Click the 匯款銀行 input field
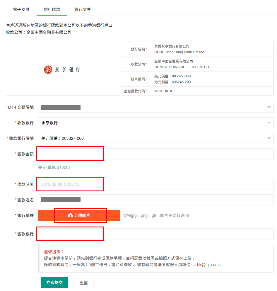The height and width of the screenshot is (291, 277). (x=156, y=234)
